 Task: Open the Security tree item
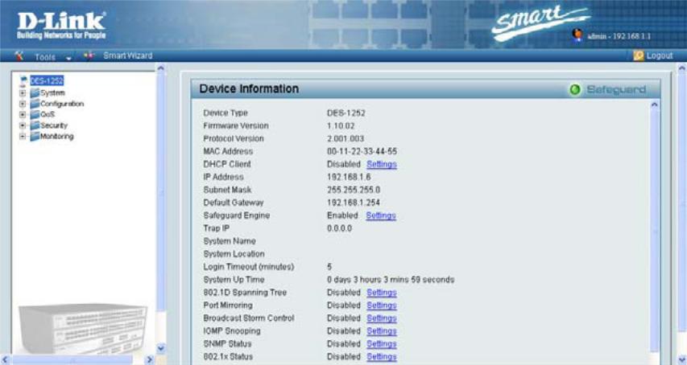54,125
